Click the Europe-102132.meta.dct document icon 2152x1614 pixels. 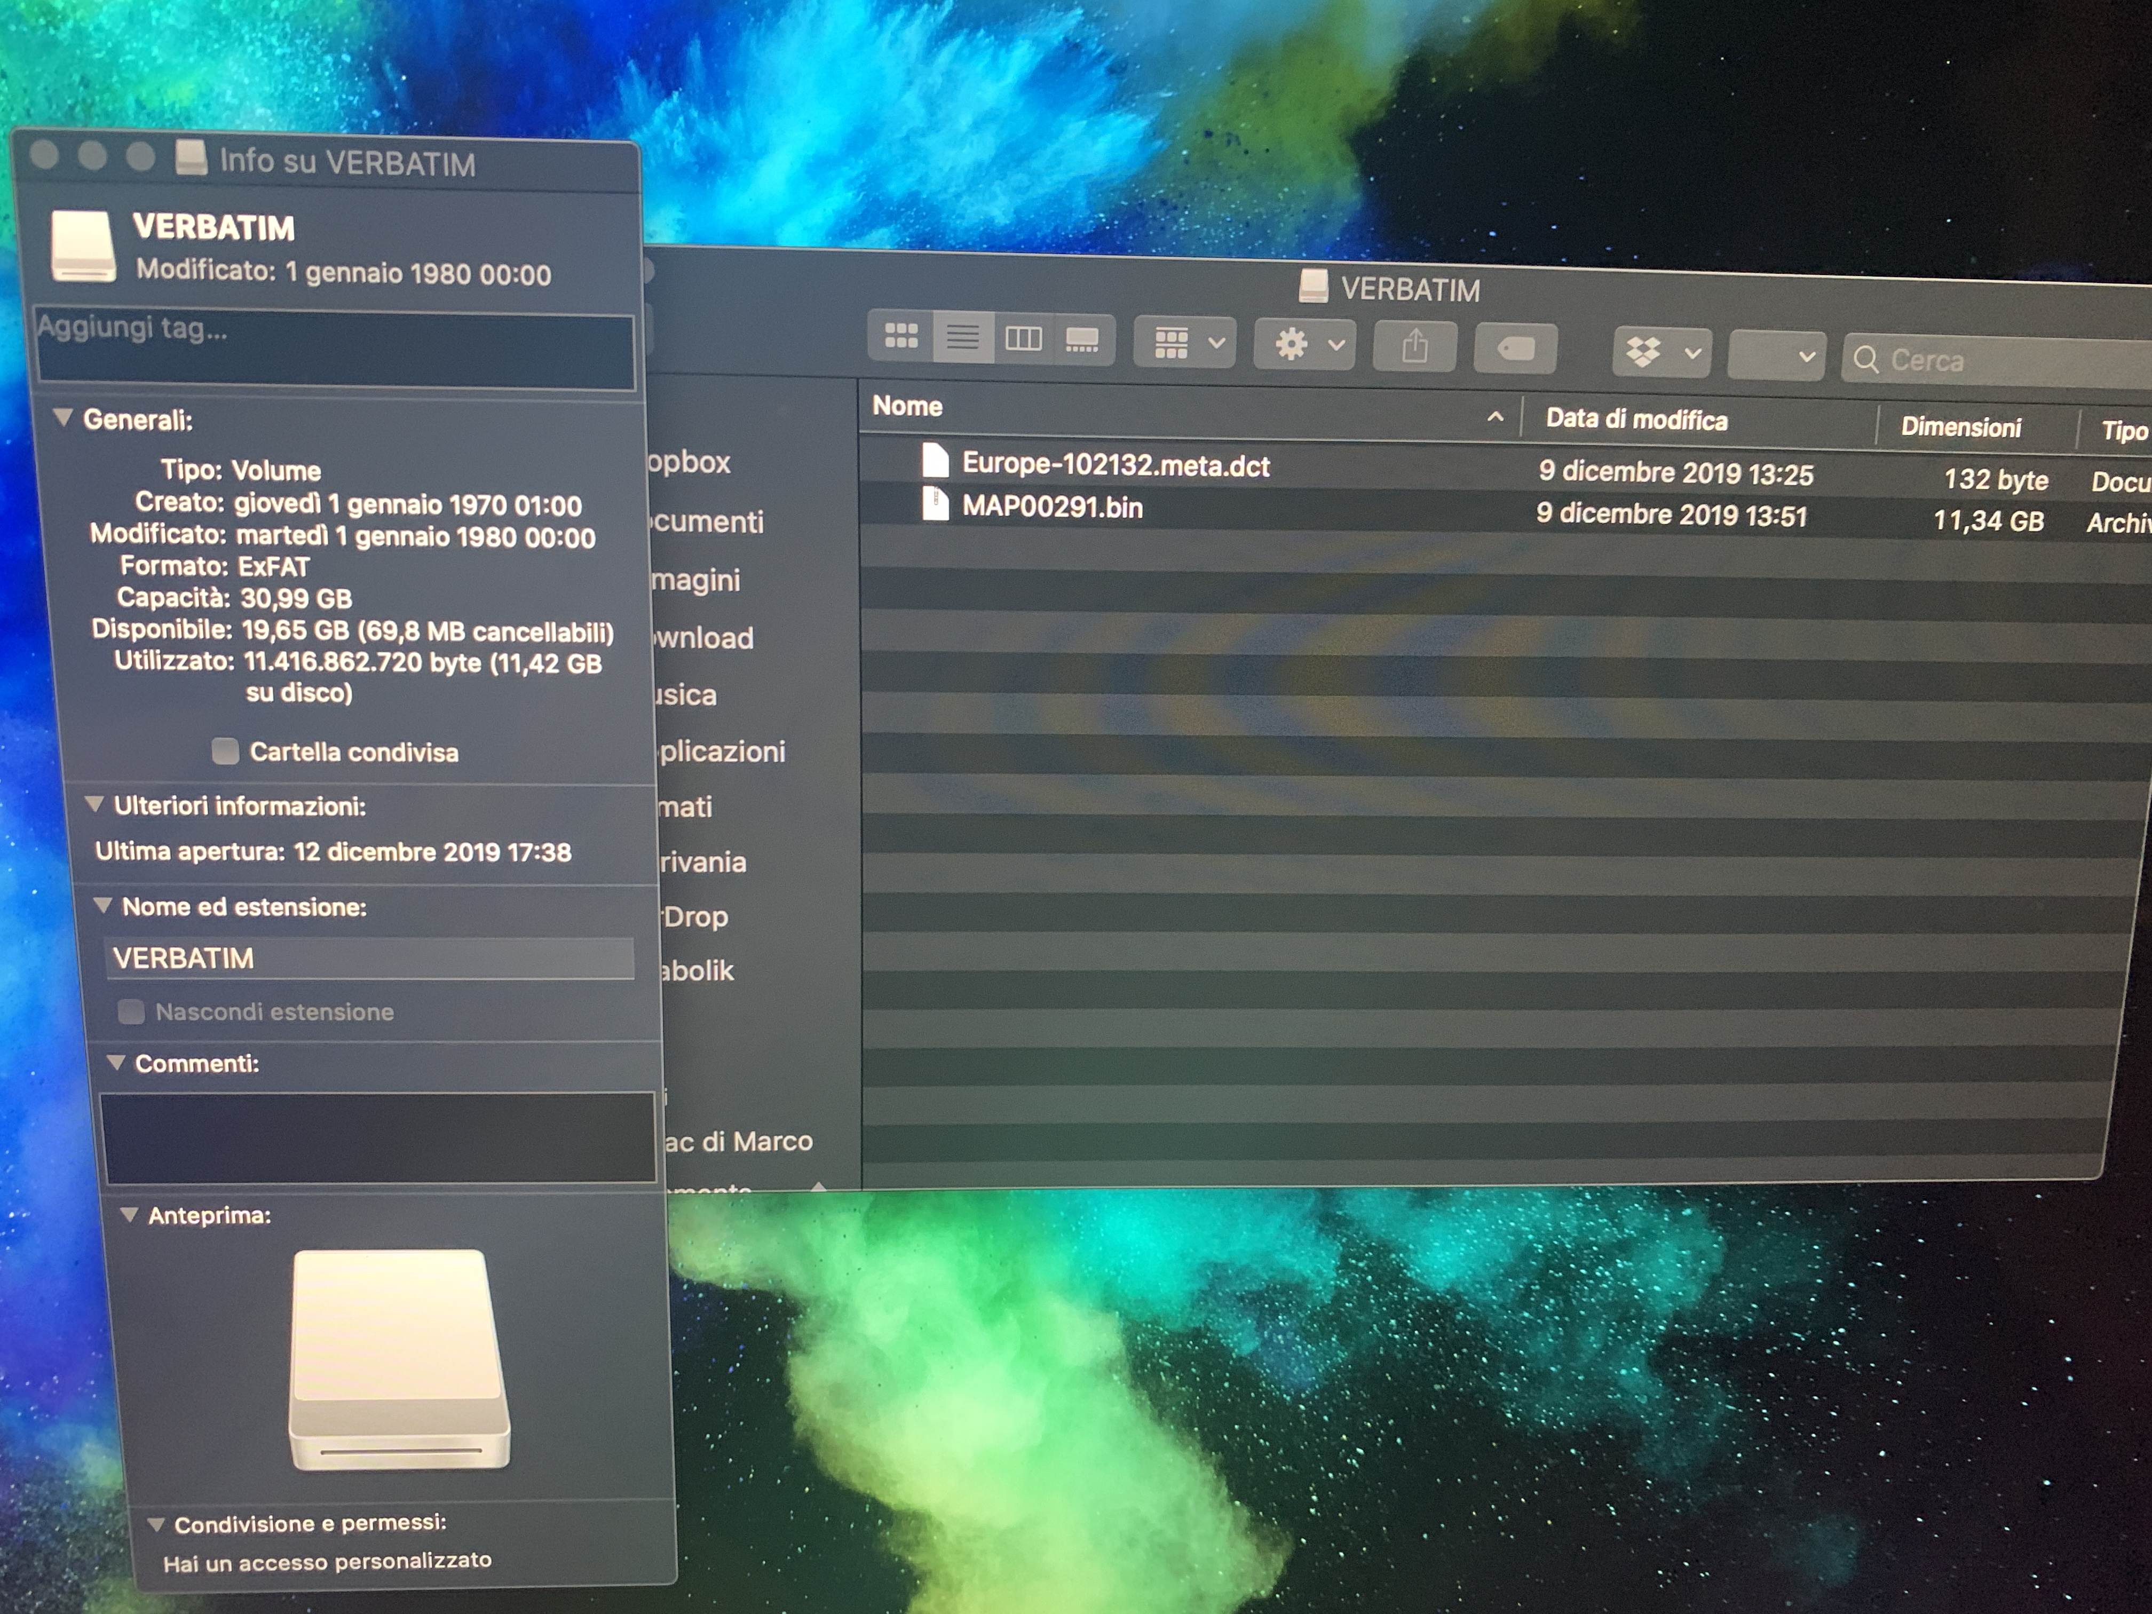point(935,460)
